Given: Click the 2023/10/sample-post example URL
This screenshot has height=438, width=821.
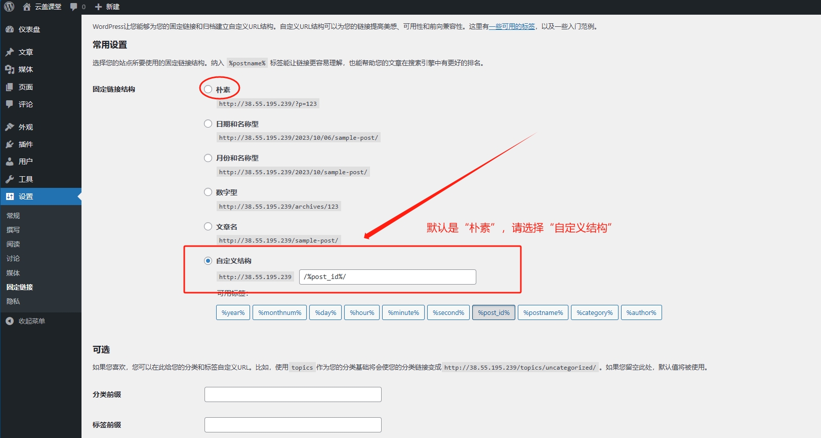Looking at the screenshot, I should 293,172.
